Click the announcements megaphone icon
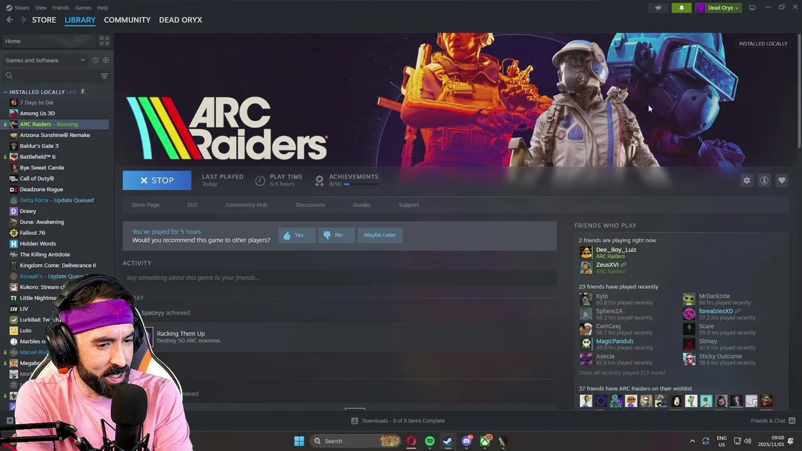This screenshot has width=802, height=451. [658, 8]
